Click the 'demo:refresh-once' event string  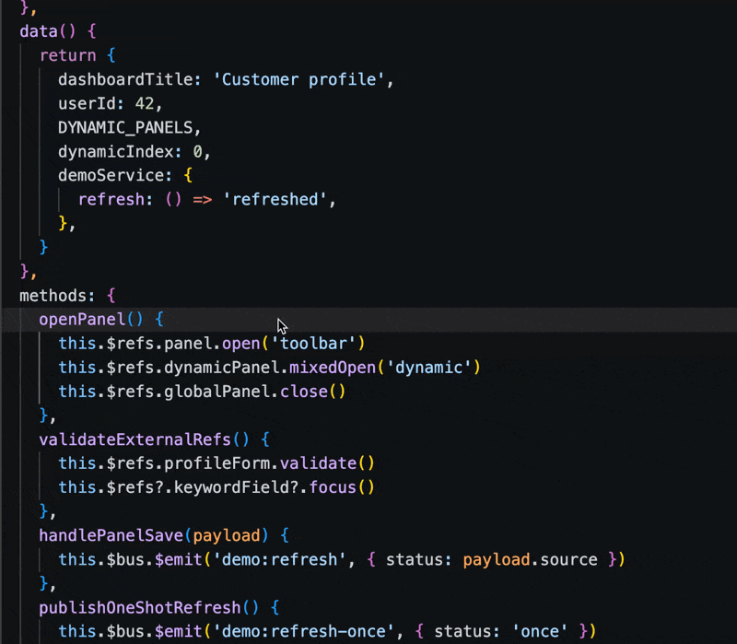[303, 631]
